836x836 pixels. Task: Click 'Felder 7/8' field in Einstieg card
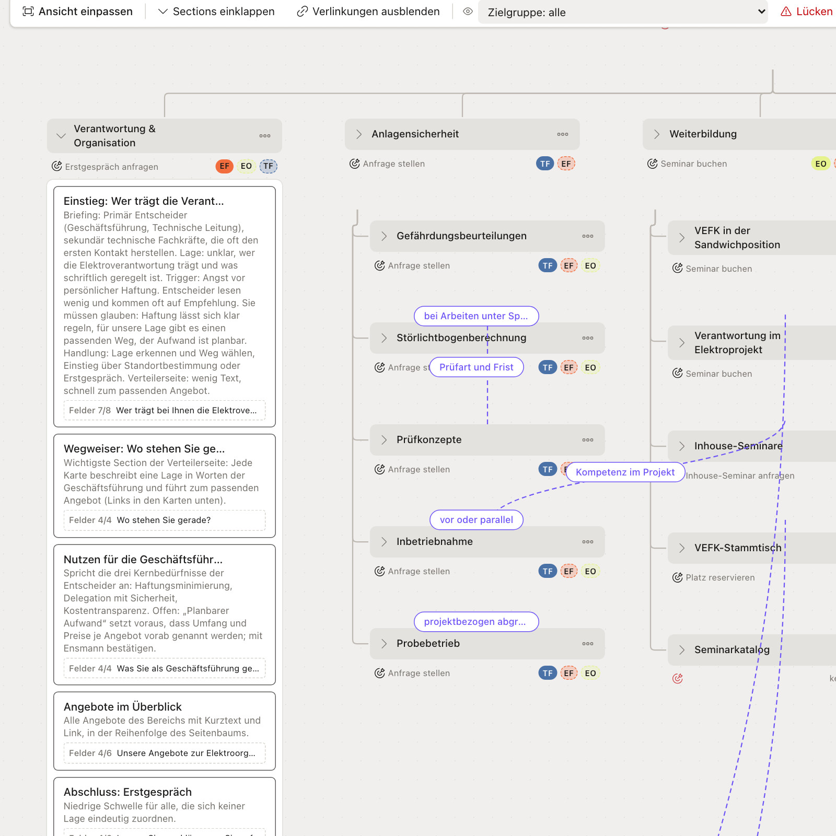(165, 410)
